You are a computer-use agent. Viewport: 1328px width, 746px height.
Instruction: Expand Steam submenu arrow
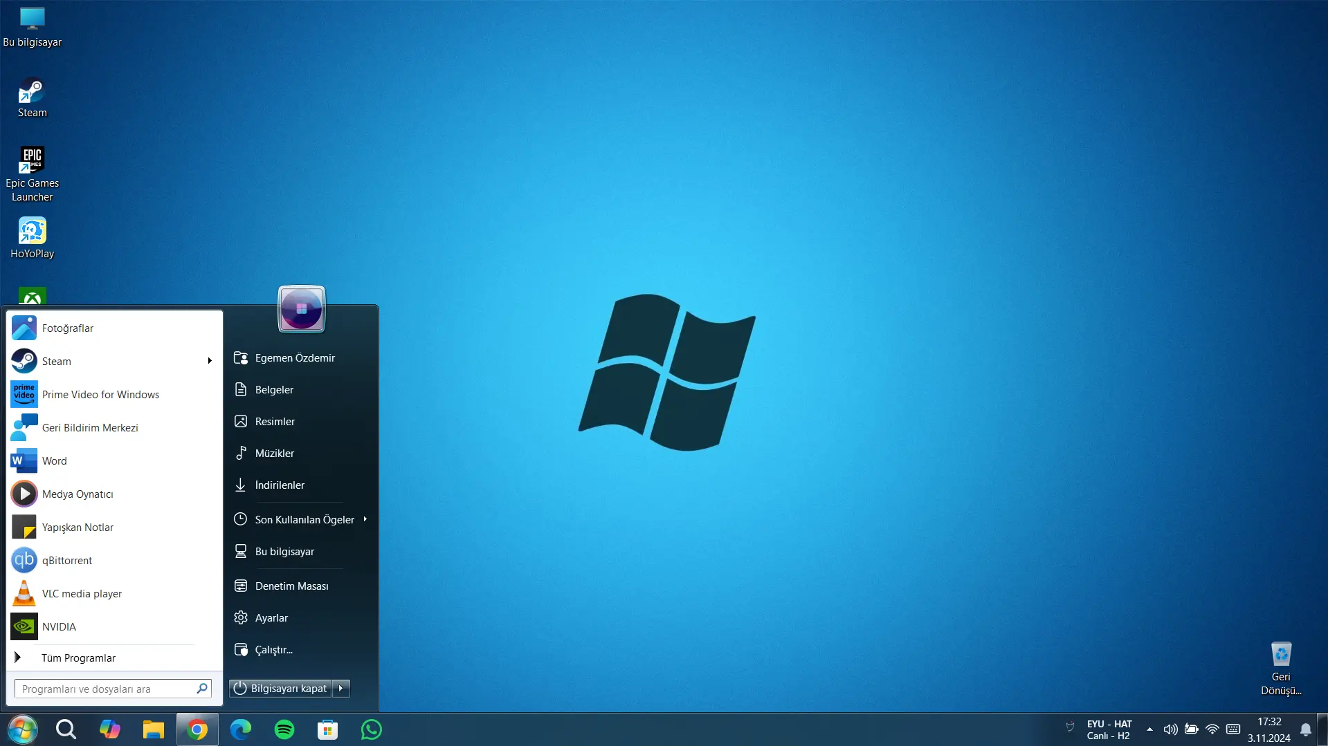[x=210, y=361]
